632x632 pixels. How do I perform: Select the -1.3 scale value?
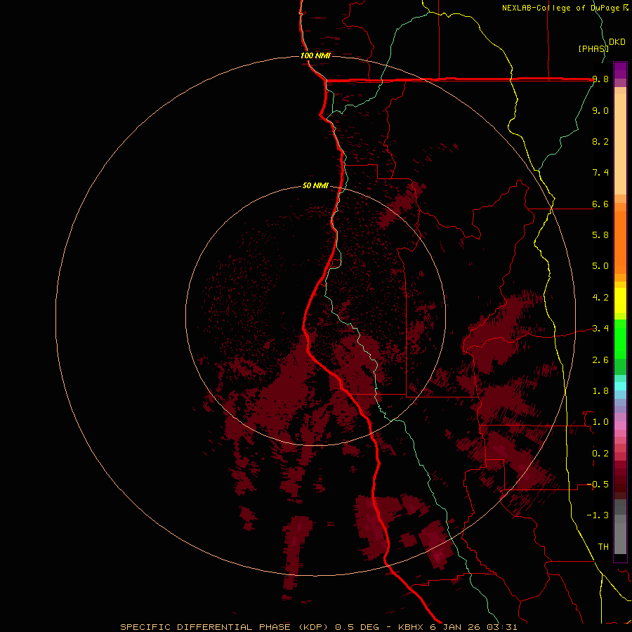pos(598,515)
